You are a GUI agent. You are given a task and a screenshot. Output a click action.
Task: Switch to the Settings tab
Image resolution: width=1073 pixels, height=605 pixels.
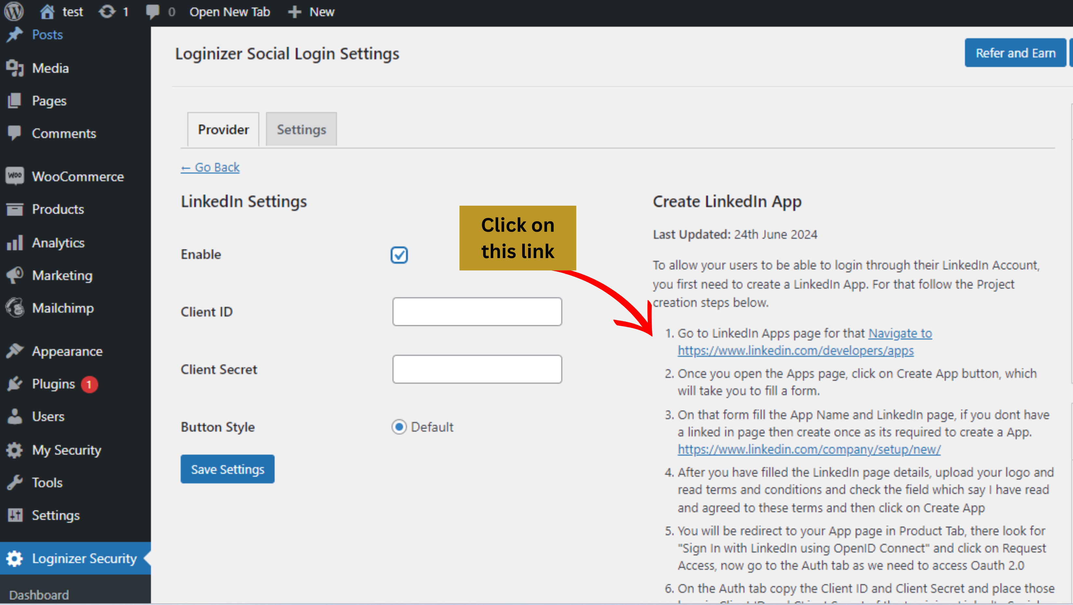click(x=301, y=129)
